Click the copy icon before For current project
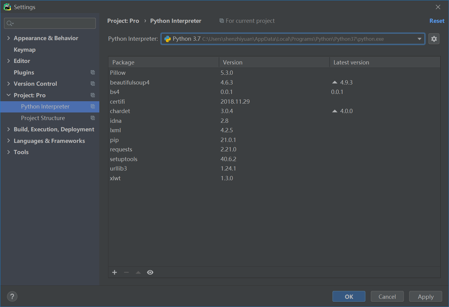The width and height of the screenshot is (449, 307). coord(221,21)
